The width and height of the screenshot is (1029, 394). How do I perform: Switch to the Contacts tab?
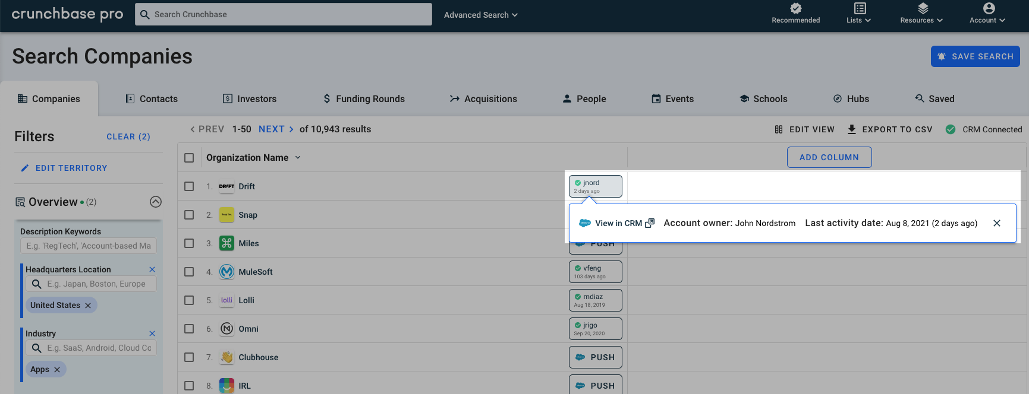point(152,99)
